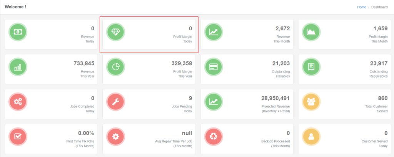Click the Total Customer Served group icon

point(311,102)
